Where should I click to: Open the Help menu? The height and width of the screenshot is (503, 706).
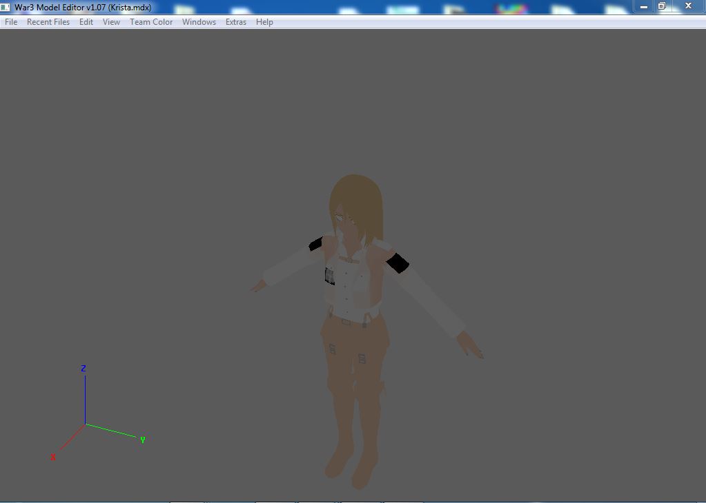[x=264, y=22]
